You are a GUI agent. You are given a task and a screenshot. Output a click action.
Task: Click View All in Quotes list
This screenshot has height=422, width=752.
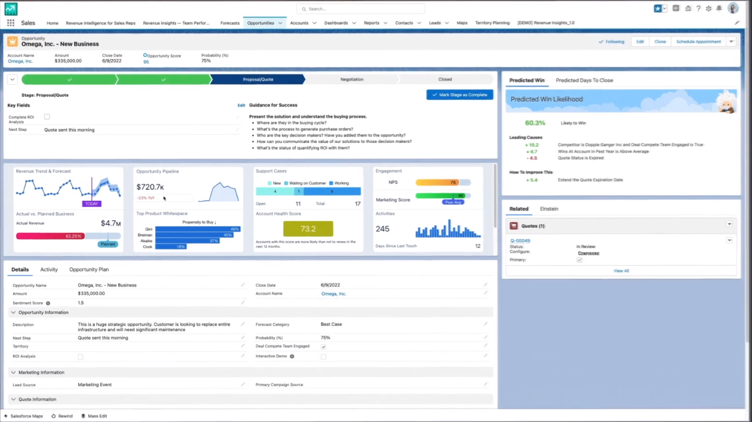click(x=621, y=271)
